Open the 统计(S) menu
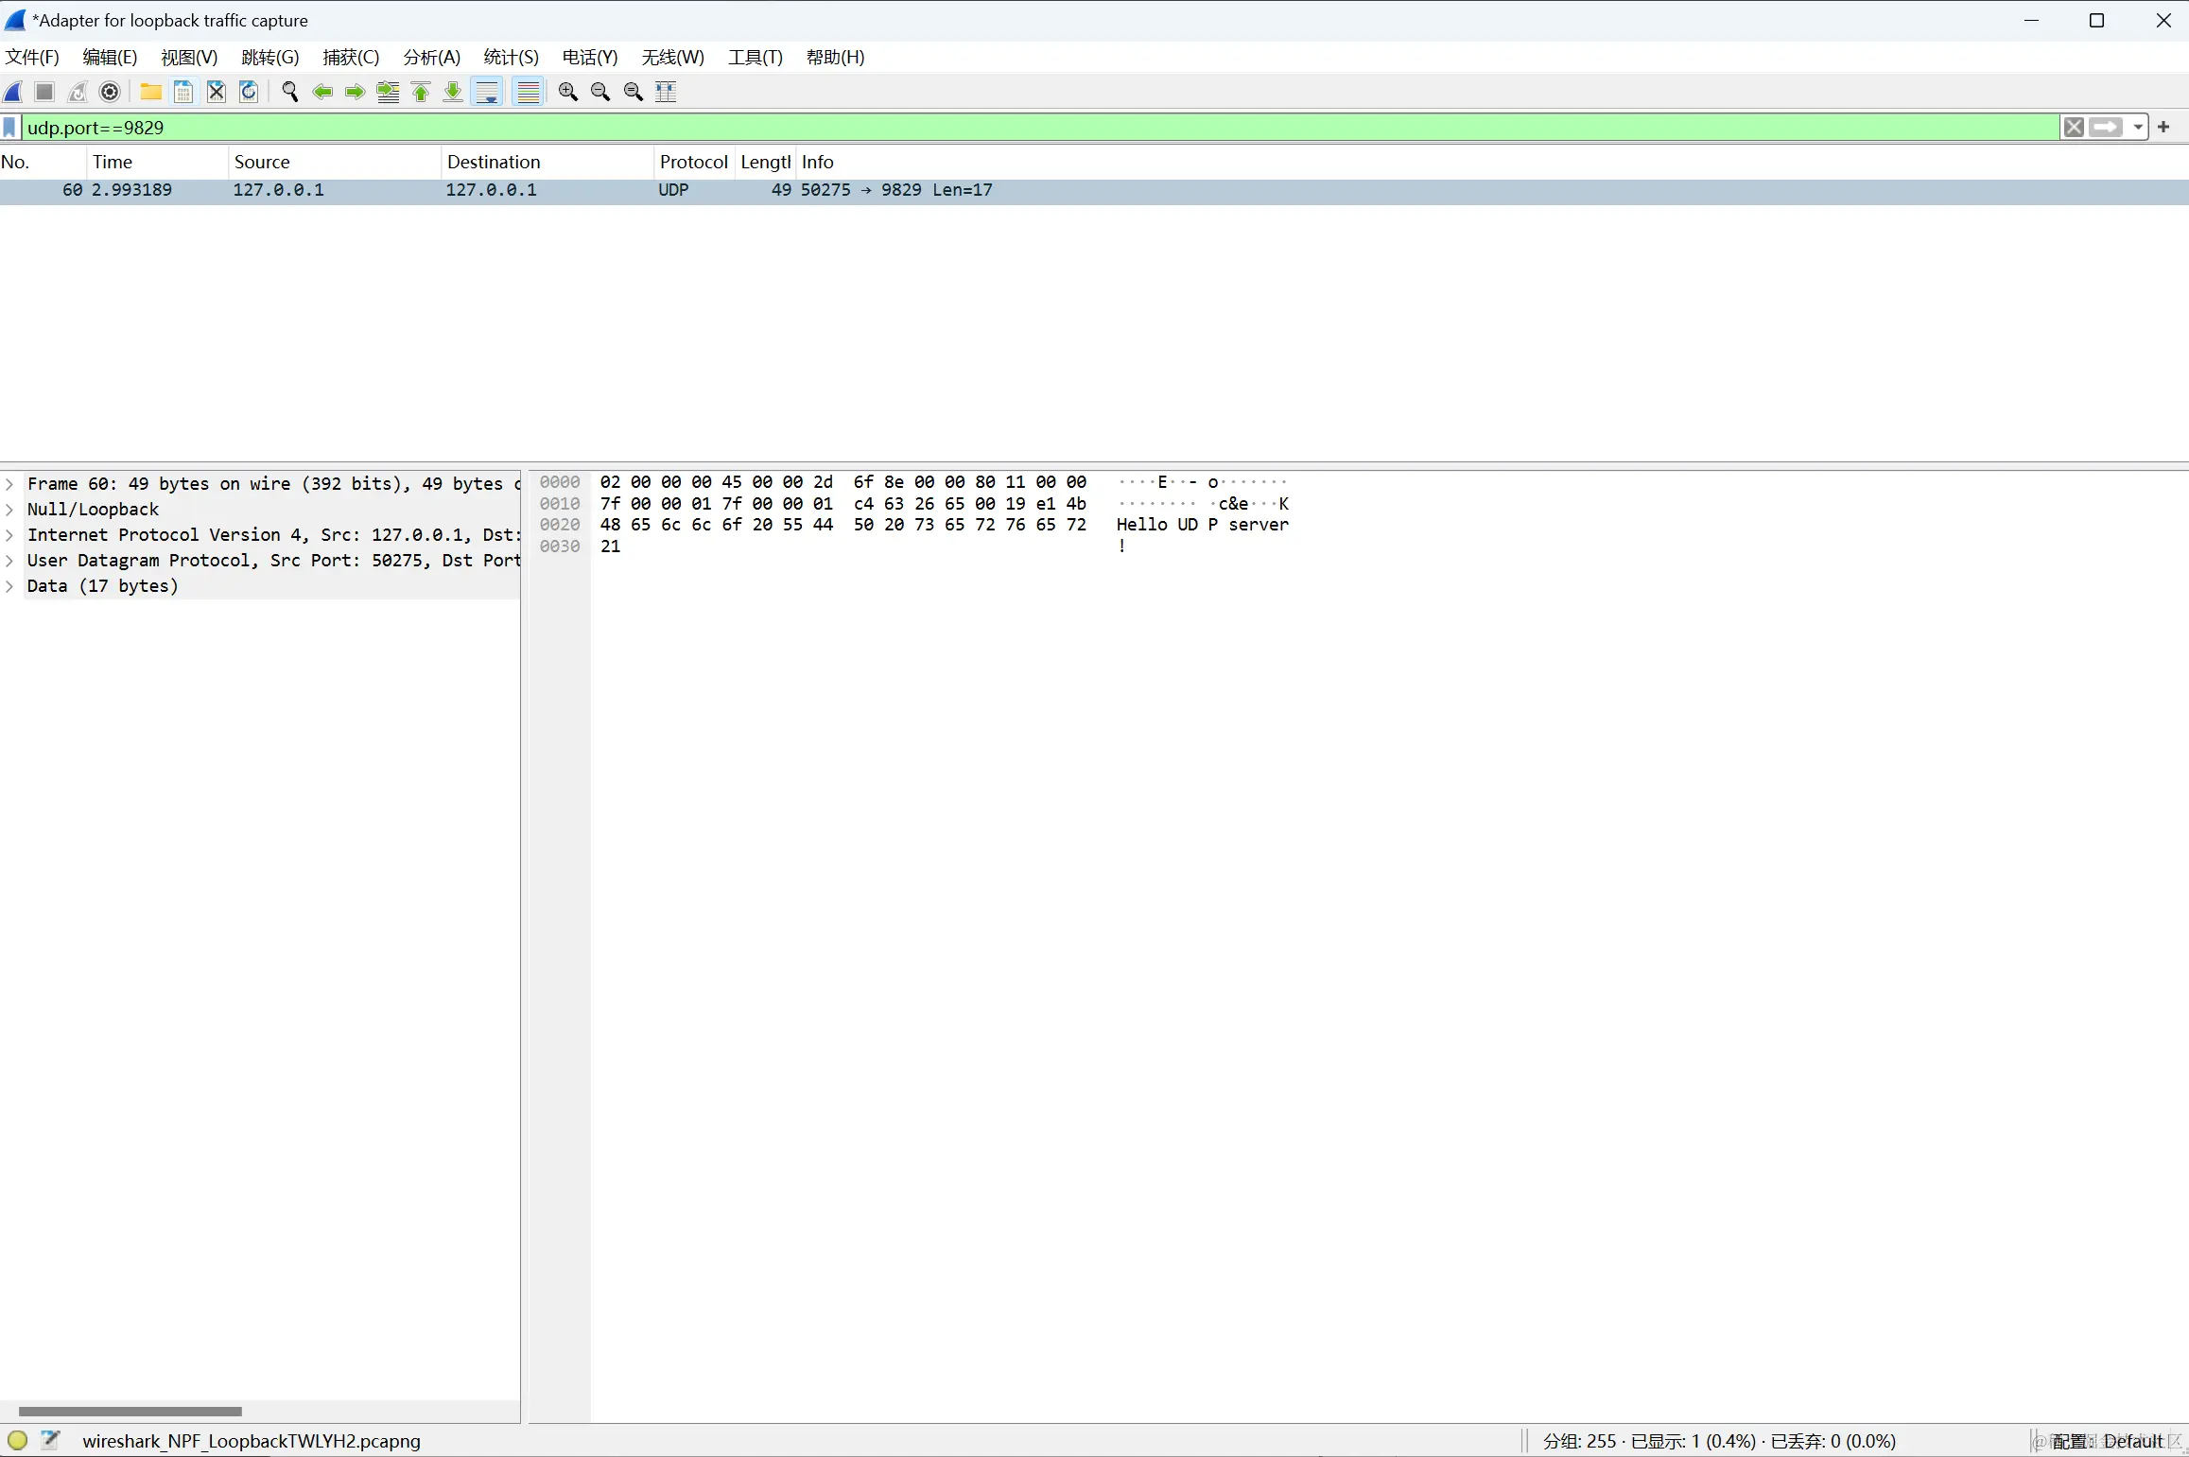The width and height of the screenshot is (2189, 1457). coord(511,57)
